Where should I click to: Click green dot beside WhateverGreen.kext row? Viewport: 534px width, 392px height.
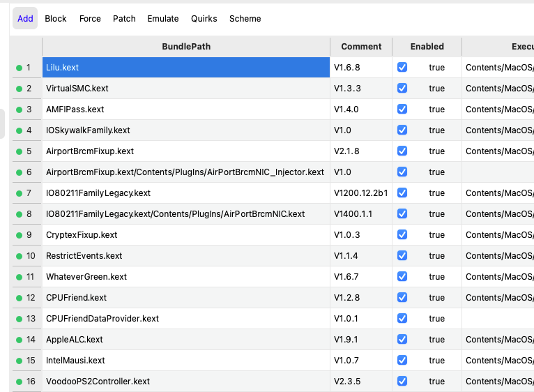tap(19, 277)
